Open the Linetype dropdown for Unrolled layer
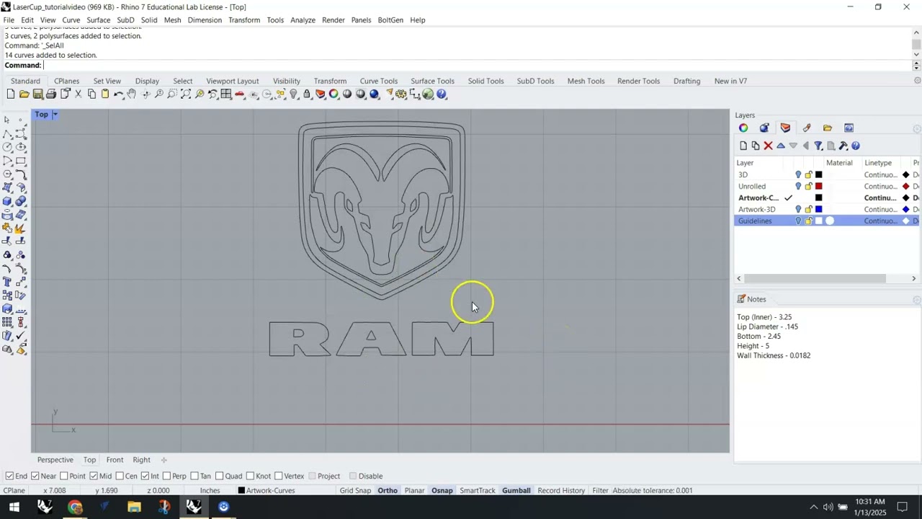This screenshot has height=519, width=922. tap(880, 186)
